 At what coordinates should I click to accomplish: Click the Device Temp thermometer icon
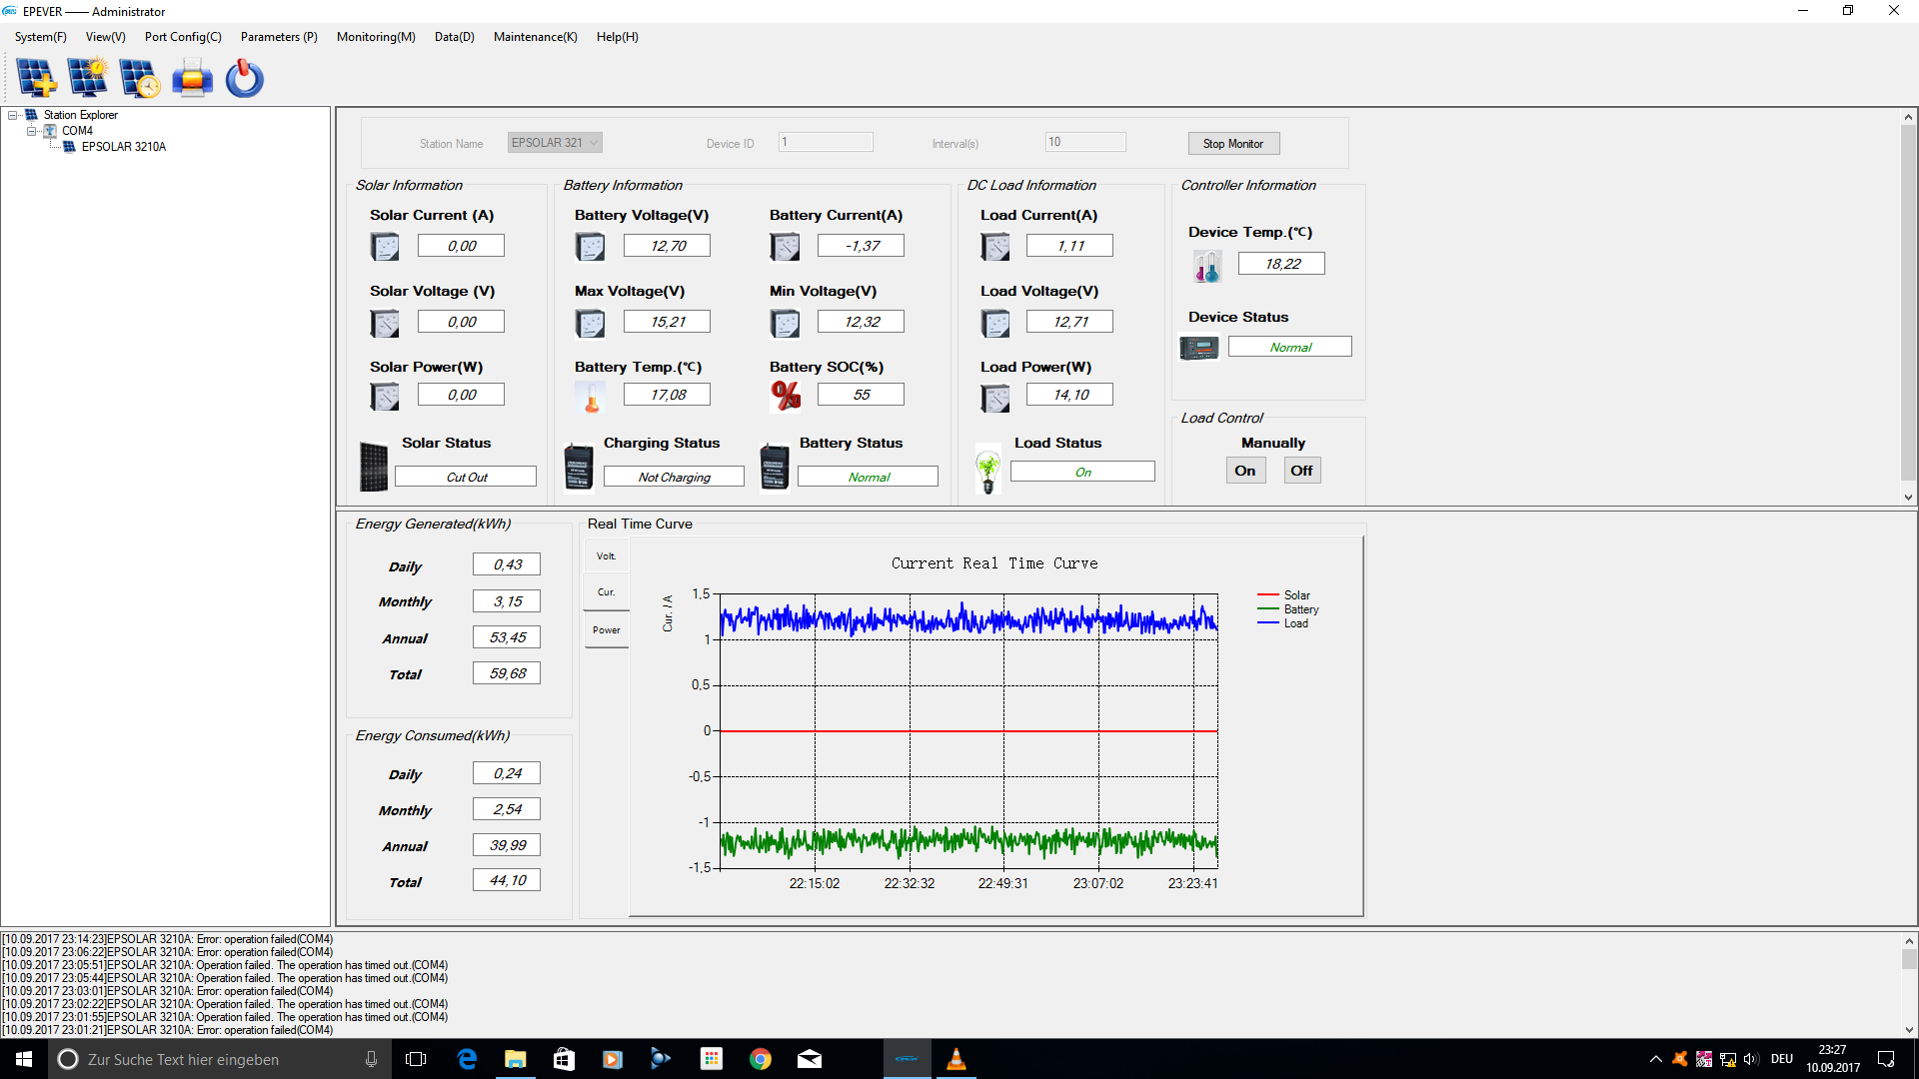[1206, 266]
